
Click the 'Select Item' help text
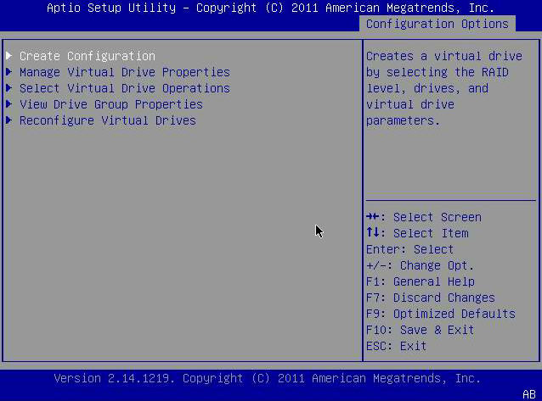point(431,233)
